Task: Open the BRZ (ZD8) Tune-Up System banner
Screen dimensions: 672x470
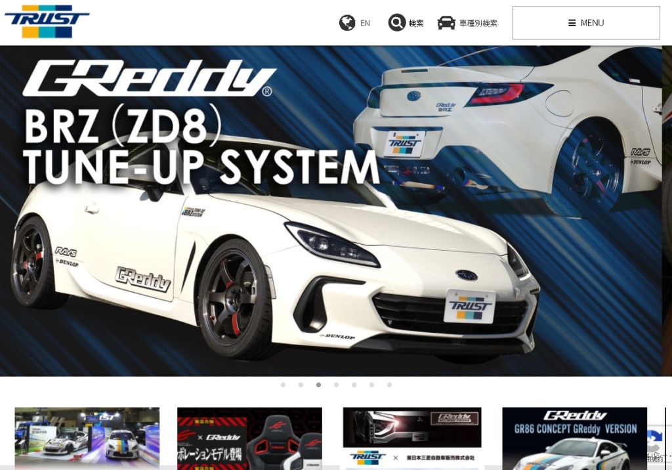Action: pyautogui.click(x=331, y=211)
